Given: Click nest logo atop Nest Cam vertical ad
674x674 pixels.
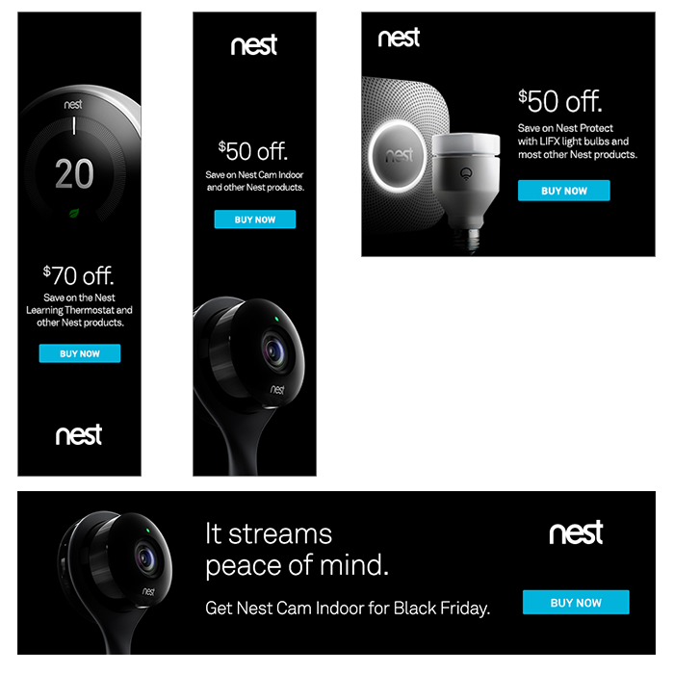Looking at the screenshot, I should pyautogui.click(x=254, y=44).
